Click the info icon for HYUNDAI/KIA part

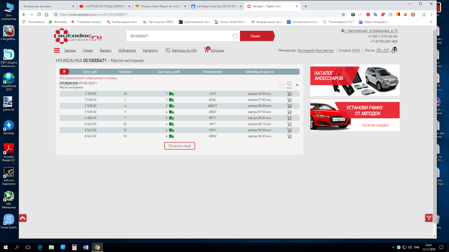click(x=289, y=83)
